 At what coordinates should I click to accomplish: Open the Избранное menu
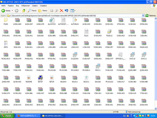pos(25,6)
